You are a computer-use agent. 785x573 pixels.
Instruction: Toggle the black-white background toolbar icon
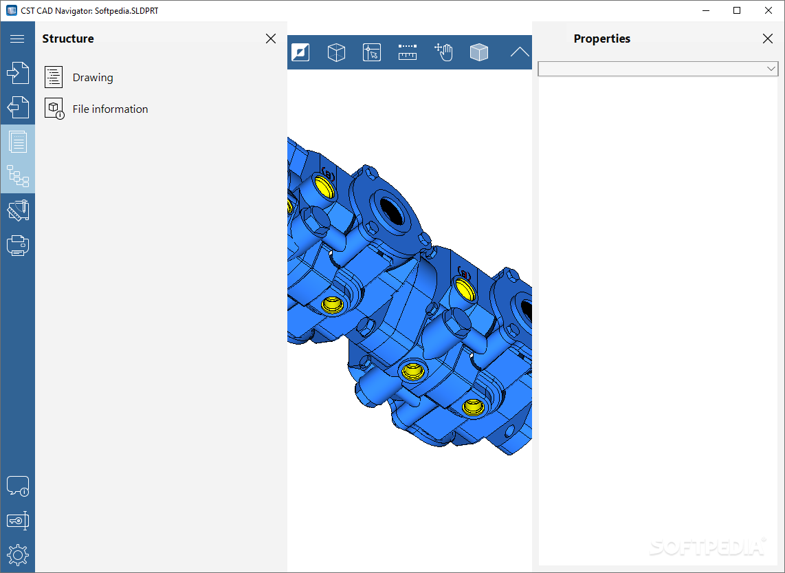click(x=300, y=52)
